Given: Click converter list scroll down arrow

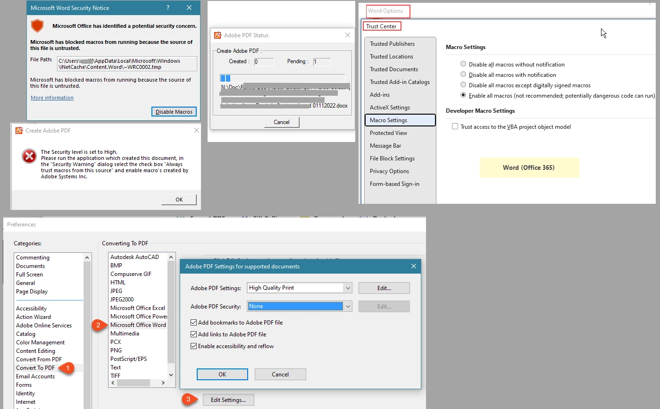Looking at the screenshot, I should [x=171, y=376].
